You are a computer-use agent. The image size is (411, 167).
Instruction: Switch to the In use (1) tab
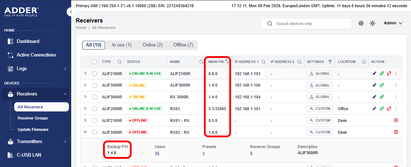[x=122, y=45]
